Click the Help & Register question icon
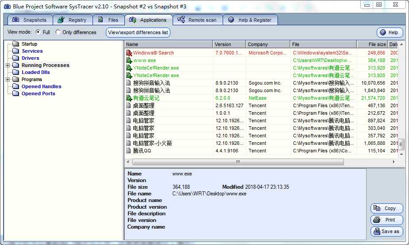 click(x=231, y=19)
